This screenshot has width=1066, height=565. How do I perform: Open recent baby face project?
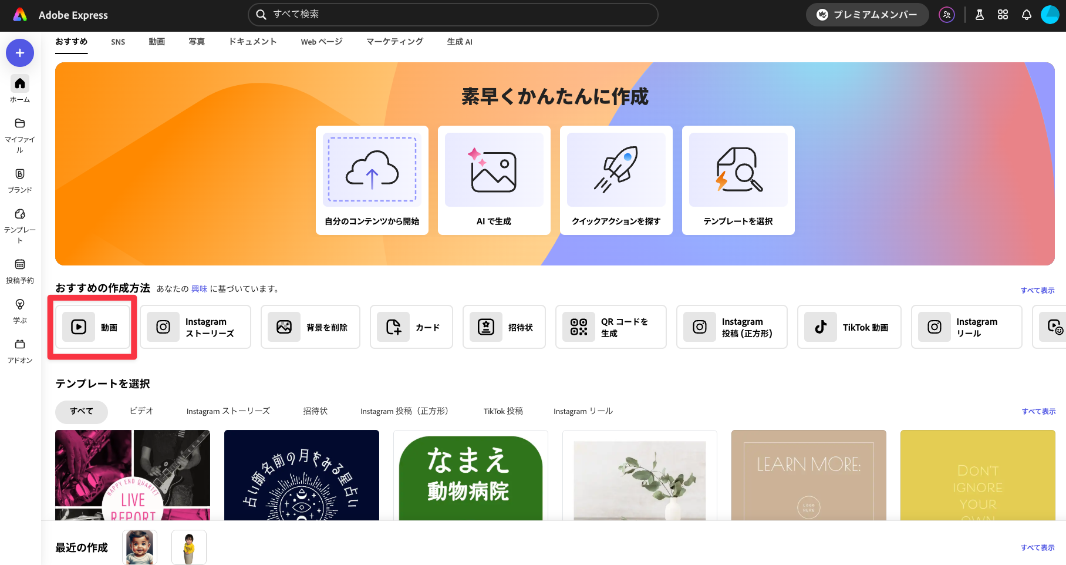pos(140,547)
